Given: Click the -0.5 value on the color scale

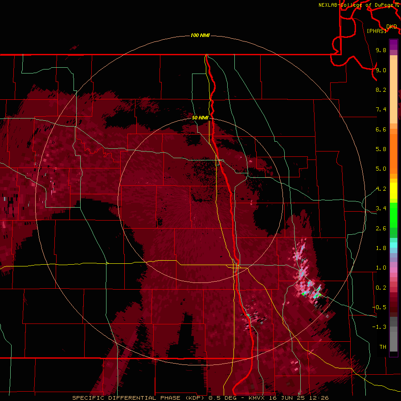Looking at the screenshot, I should [379, 307].
